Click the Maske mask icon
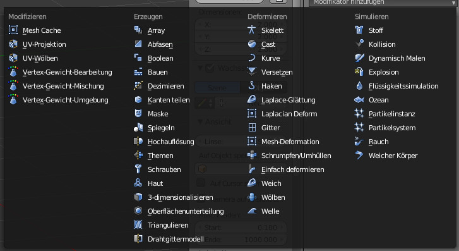Image resolution: width=459 pixels, height=251 pixels. click(x=138, y=113)
